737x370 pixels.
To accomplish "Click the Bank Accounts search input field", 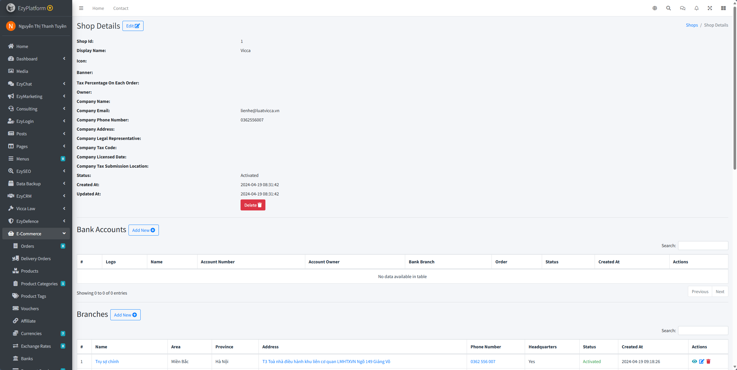I will 703,245.
